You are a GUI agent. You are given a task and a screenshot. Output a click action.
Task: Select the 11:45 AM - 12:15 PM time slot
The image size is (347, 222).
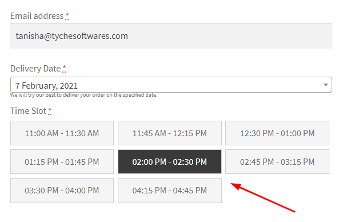tap(170, 133)
